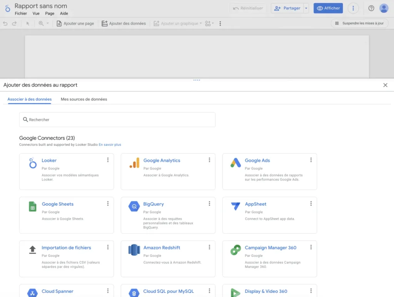The height and width of the screenshot is (297, 394).
Task: Click the undo arrow icon
Action: coord(5,23)
